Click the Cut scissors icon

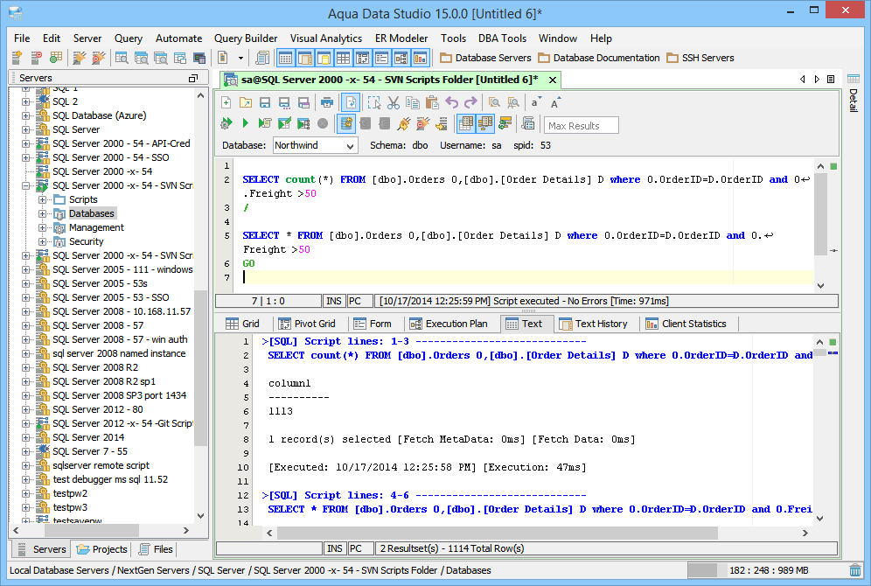pos(393,102)
